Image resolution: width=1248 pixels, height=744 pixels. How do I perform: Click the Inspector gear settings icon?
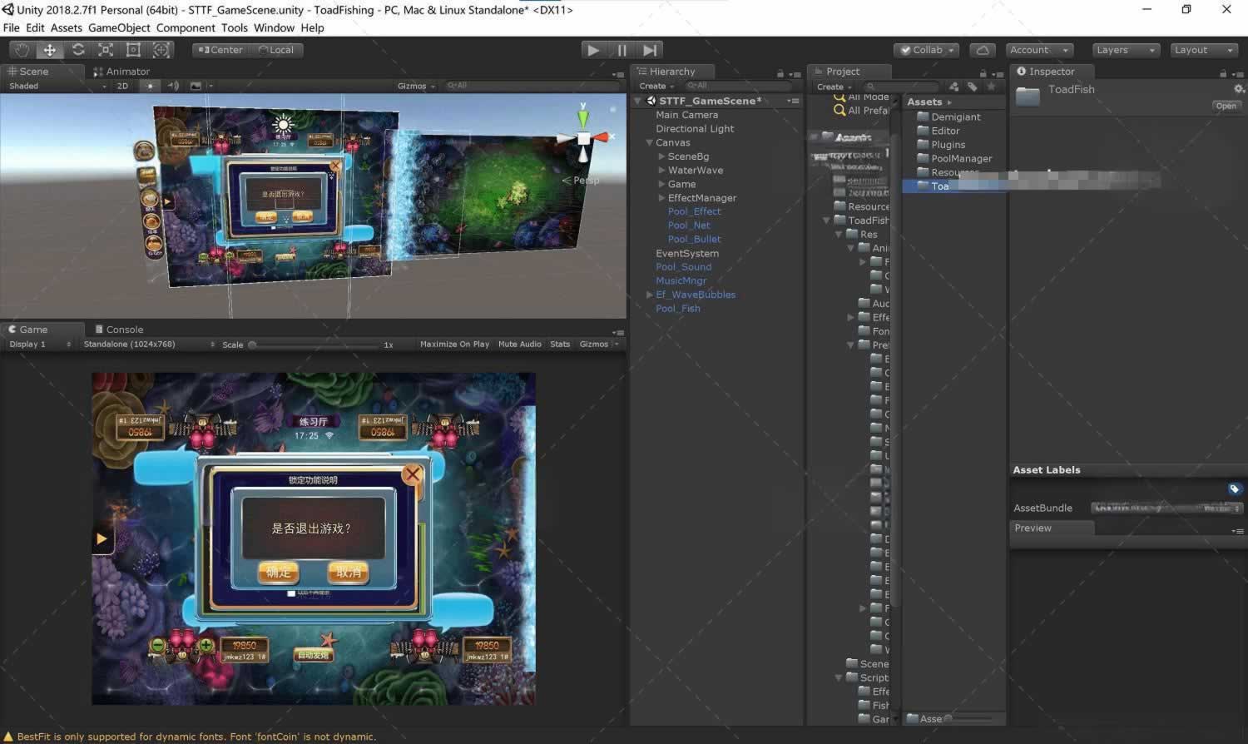tap(1238, 89)
